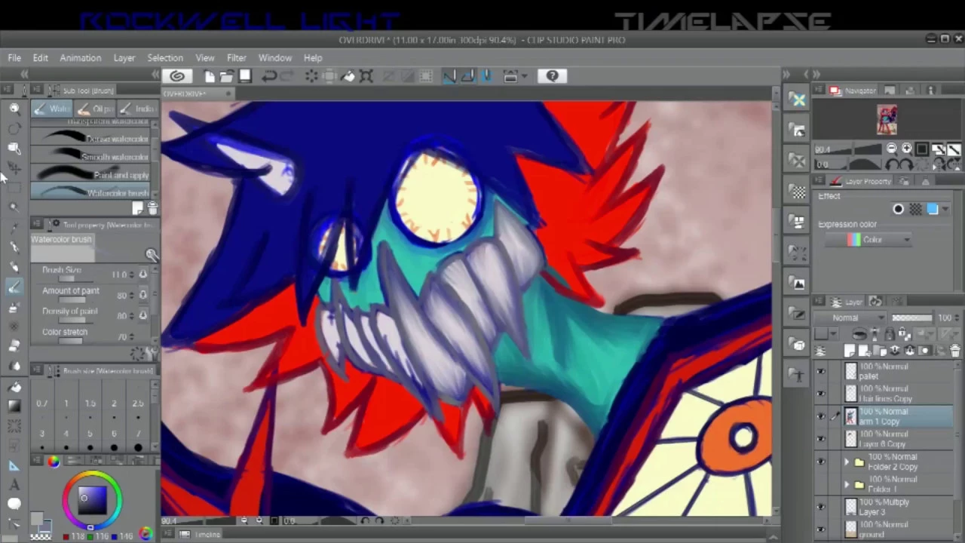The height and width of the screenshot is (543, 965).
Task: Select the Text tool
Action: click(x=14, y=484)
